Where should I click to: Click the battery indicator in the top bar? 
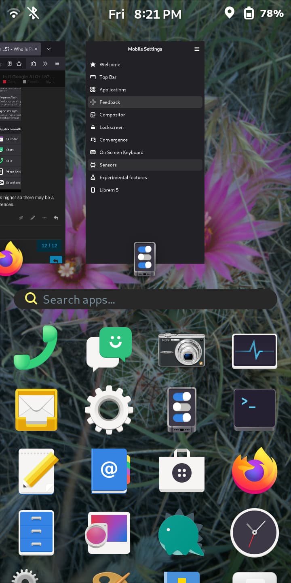(249, 14)
